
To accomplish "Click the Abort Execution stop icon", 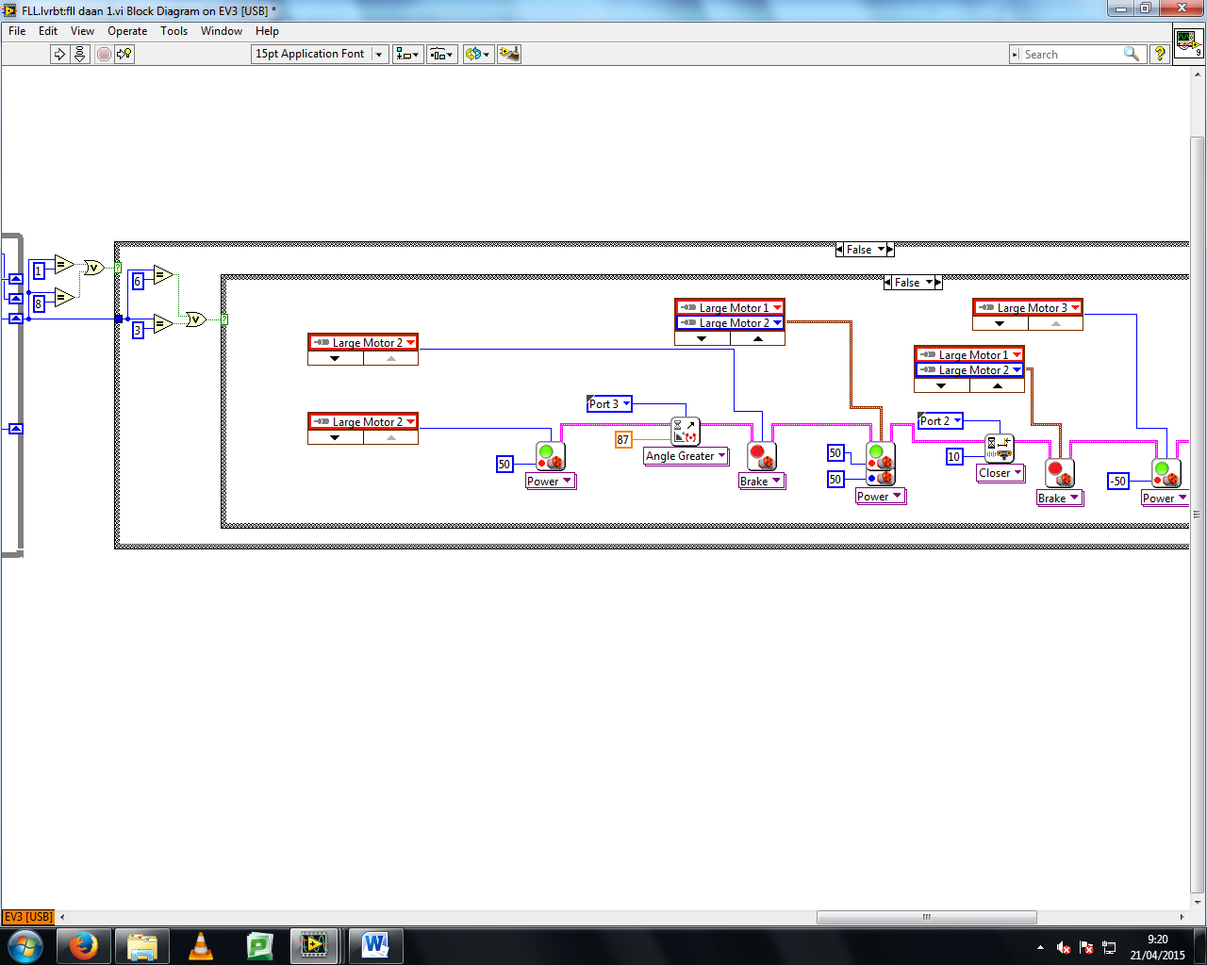I will 104,54.
